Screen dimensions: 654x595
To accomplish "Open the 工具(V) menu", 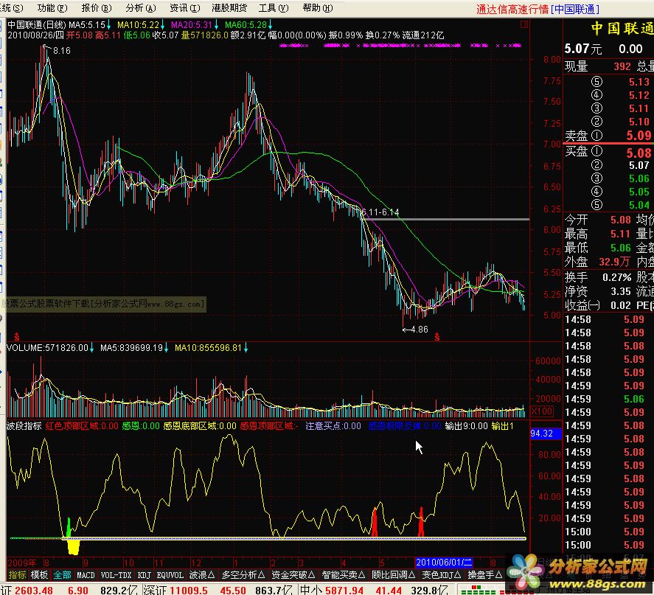I will click(274, 8).
